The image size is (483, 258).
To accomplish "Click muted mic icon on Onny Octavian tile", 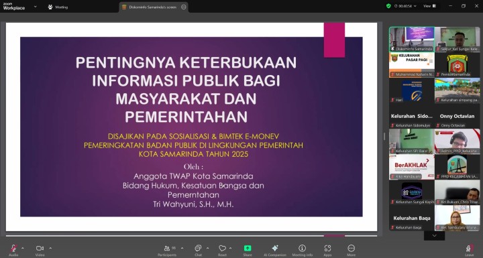I will (x=438, y=125).
